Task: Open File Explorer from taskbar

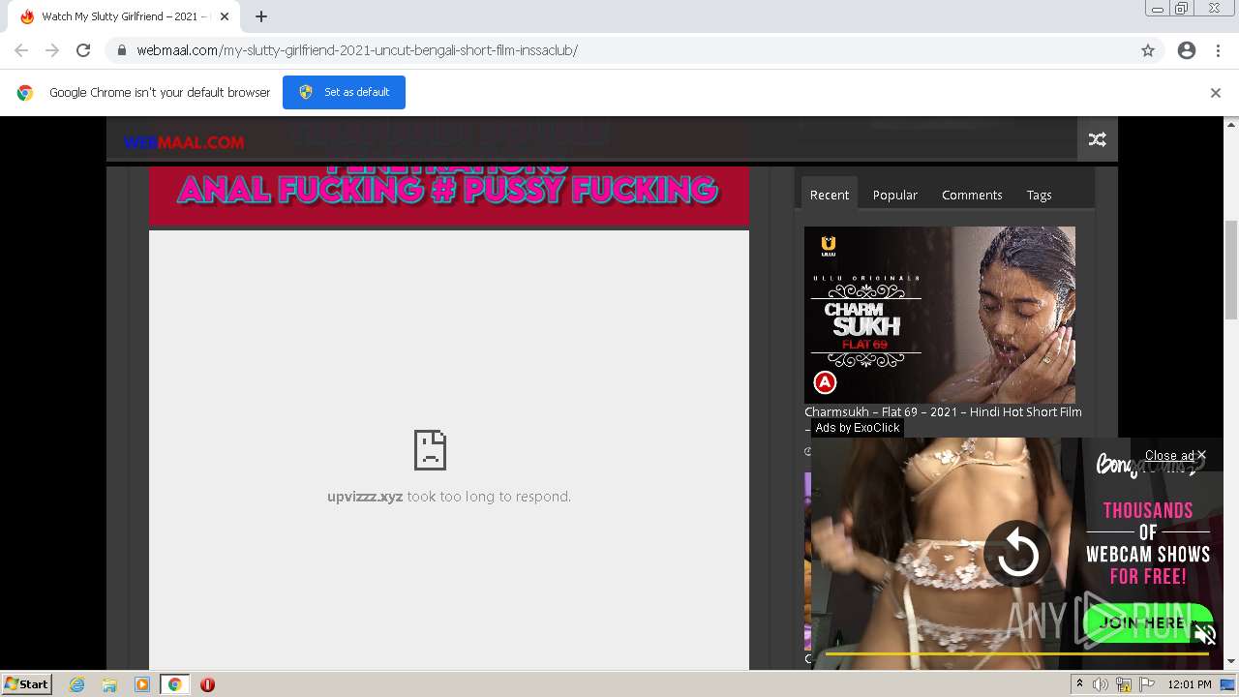Action: (109, 684)
